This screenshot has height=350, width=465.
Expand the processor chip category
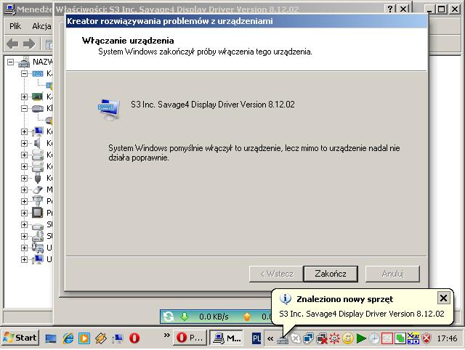(24, 213)
